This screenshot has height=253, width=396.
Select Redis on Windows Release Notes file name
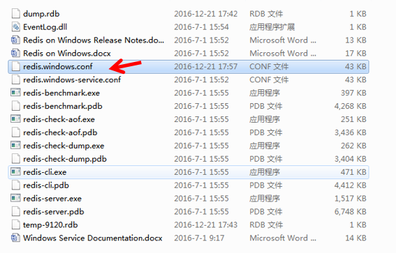click(94, 40)
